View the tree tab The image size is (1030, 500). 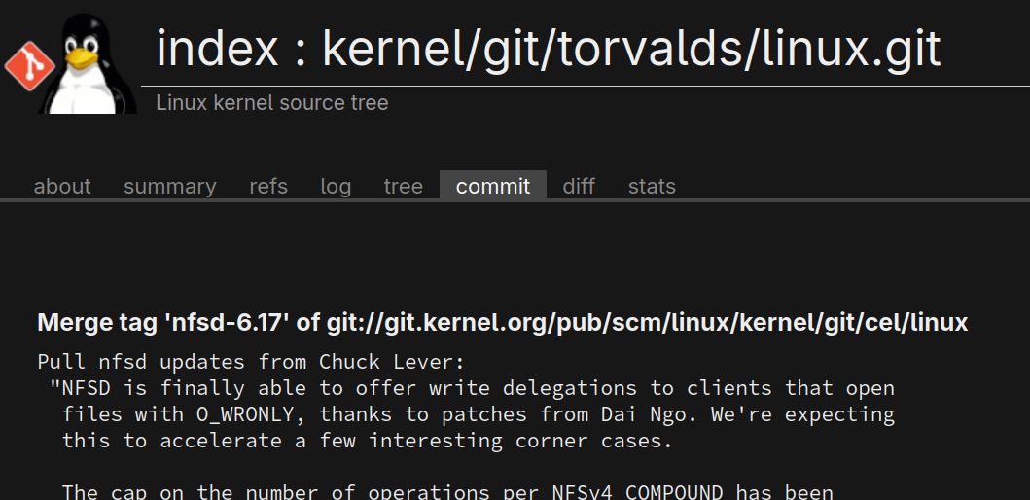404,187
